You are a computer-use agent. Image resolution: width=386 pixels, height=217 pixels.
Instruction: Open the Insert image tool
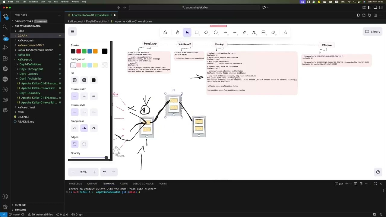pos(264,33)
